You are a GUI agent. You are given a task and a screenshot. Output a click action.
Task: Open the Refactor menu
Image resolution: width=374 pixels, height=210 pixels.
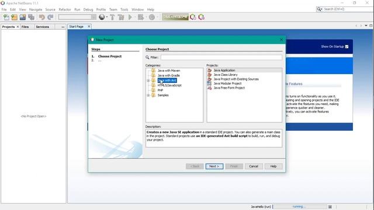tap(65, 9)
